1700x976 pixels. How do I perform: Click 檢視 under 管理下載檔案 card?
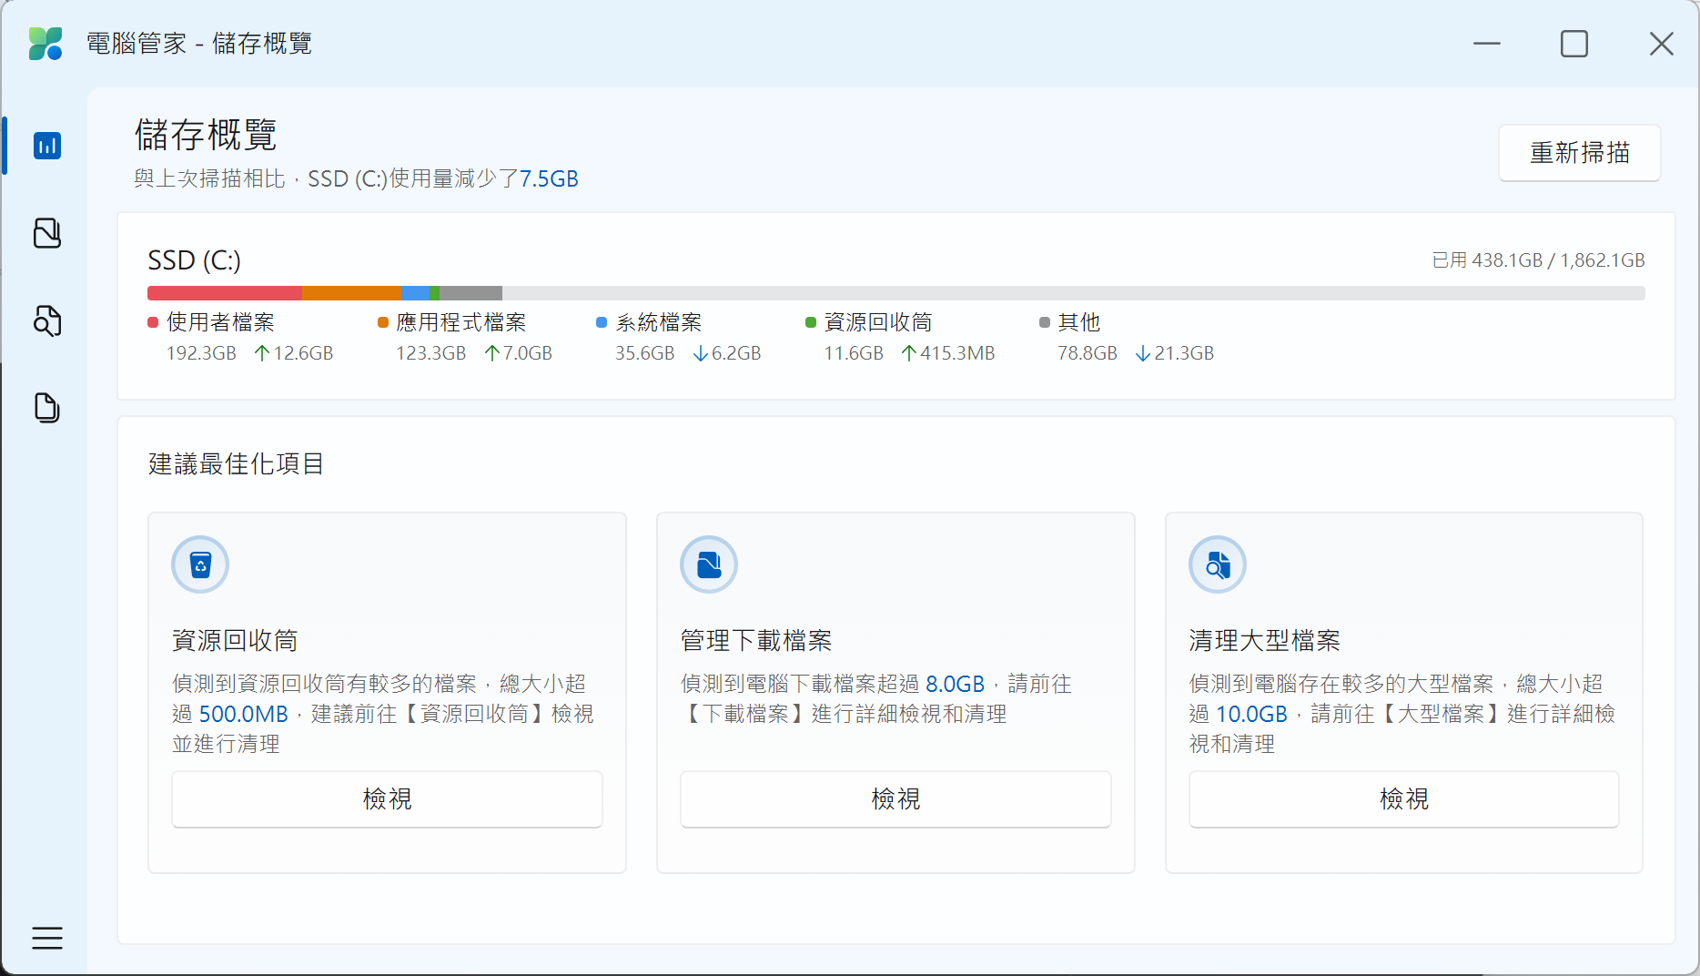pyautogui.click(x=896, y=799)
